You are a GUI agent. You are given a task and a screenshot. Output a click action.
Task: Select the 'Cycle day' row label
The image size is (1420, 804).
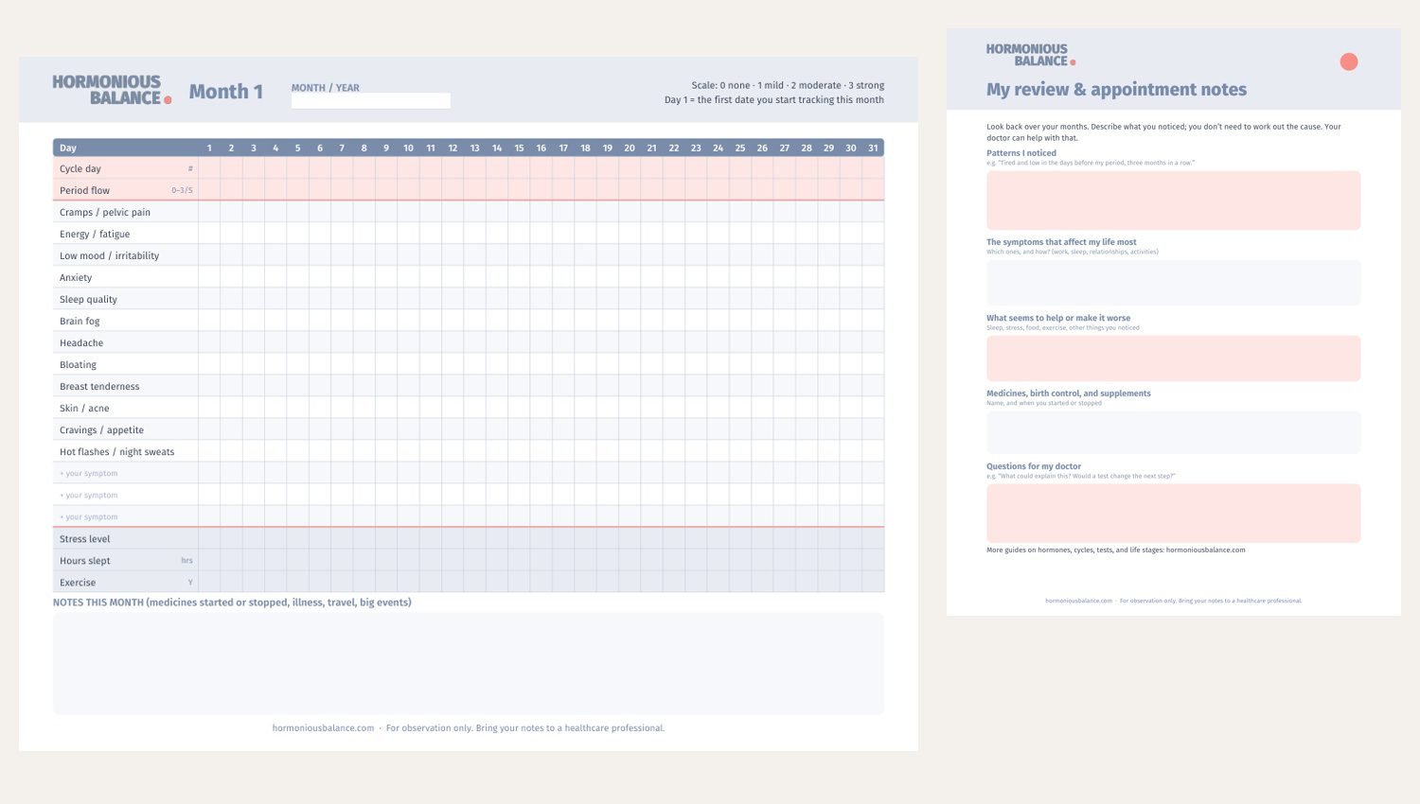[x=80, y=168]
